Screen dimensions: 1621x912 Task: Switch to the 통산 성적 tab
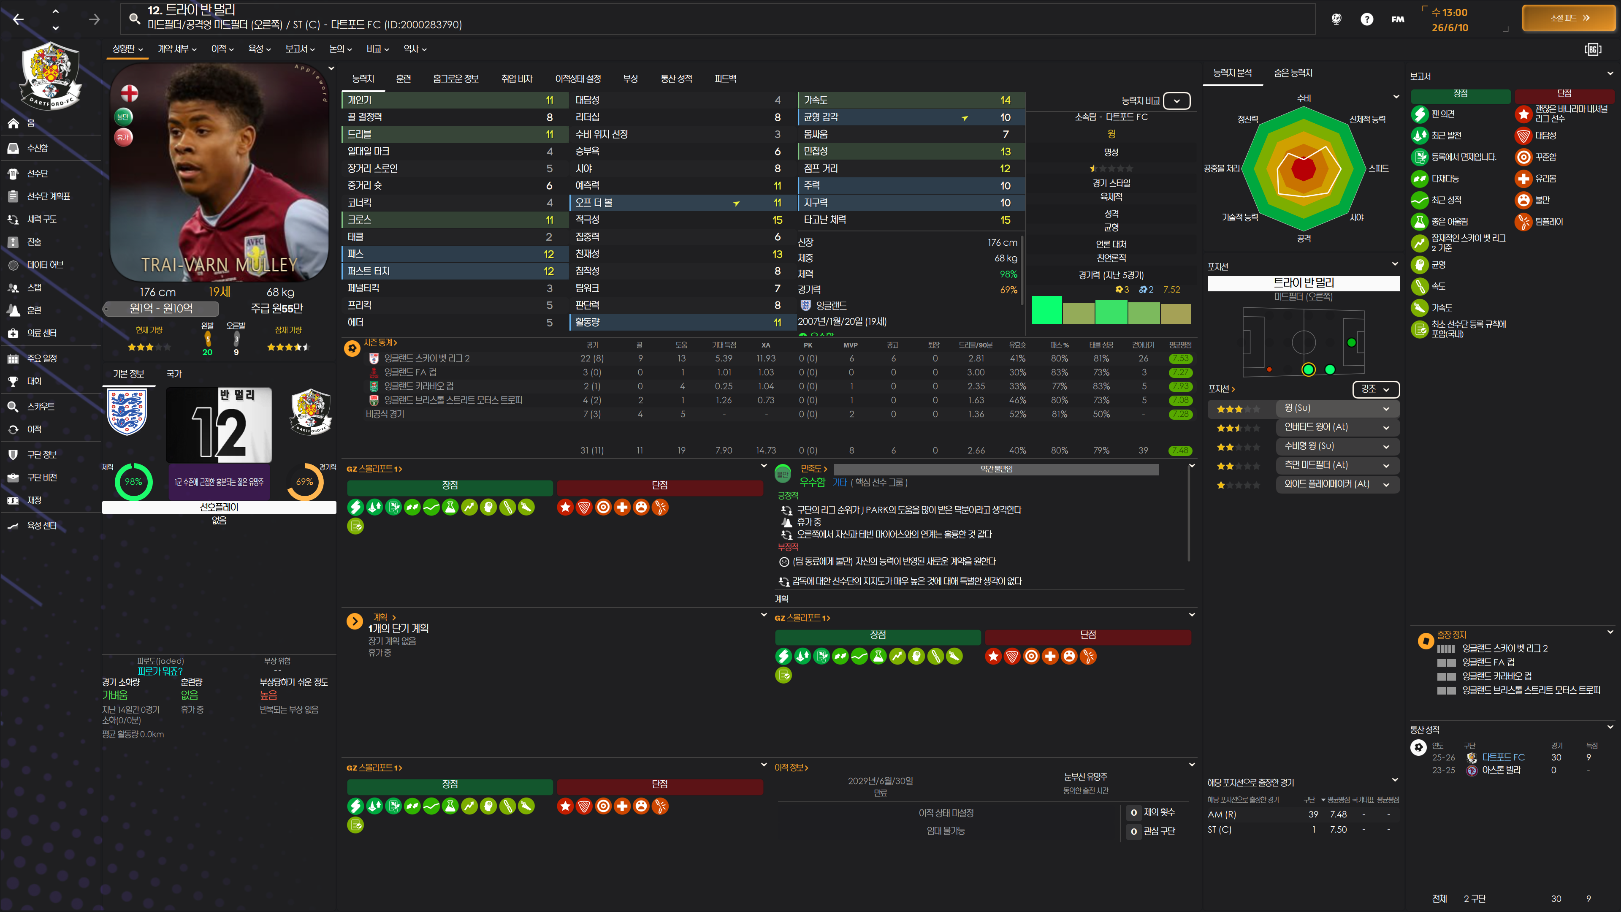[676, 79]
